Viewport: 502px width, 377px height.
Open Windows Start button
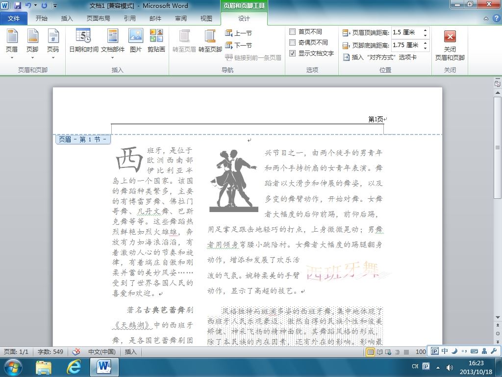point(13,367)
